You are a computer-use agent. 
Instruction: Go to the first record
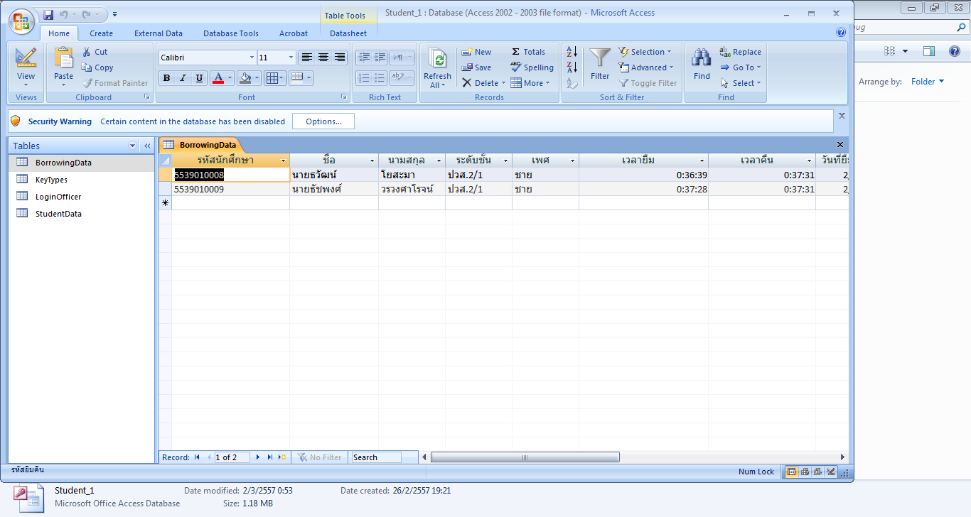[197, 457]
